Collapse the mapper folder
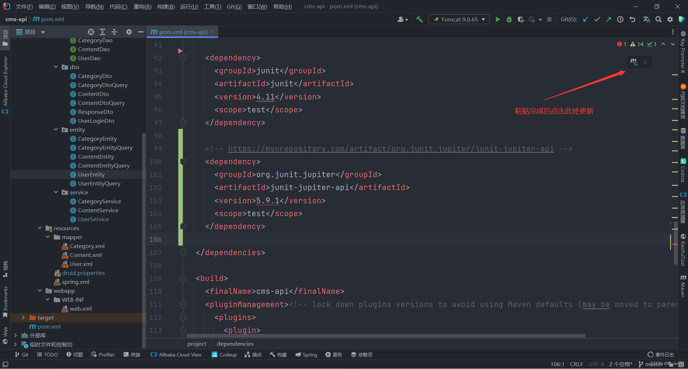Screen dimensions: 688x369 (48, 237)
